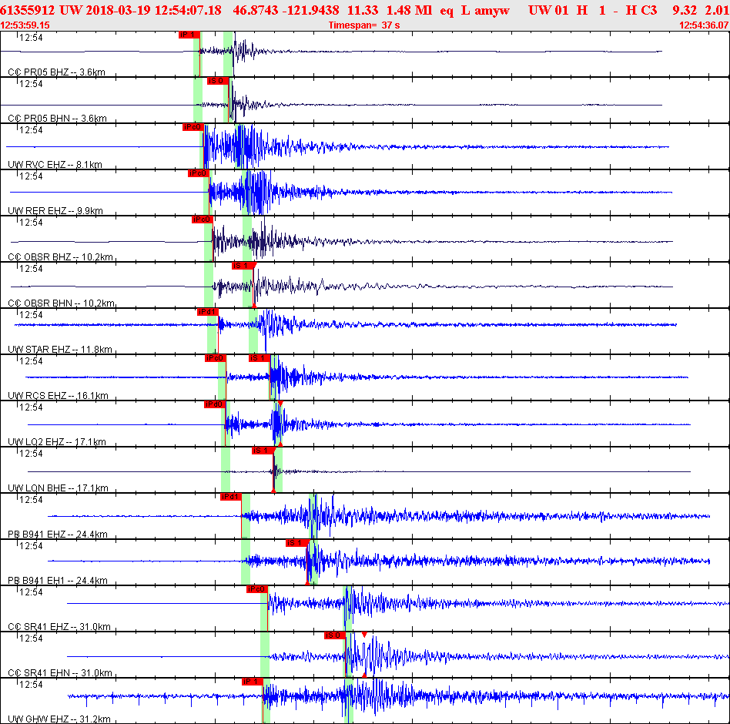The image size is (730, 724).
Task: Select the iPd0 pick flag on LO2 EHZ
Action: click(214, 404)
